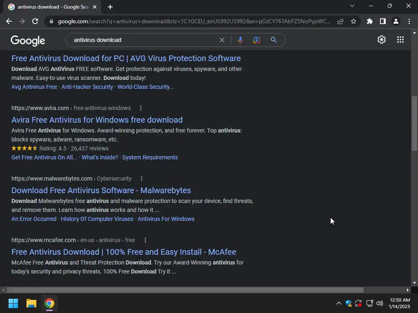418x313 pixels.
Task: Click the https://www.avira.com URL text
Action: 40,108
